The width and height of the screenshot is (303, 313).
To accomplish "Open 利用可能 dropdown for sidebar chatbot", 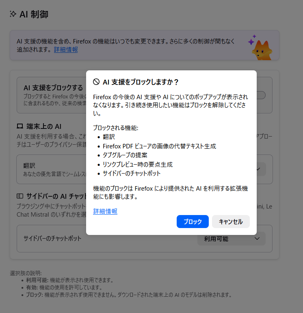I will pos(232,239).
